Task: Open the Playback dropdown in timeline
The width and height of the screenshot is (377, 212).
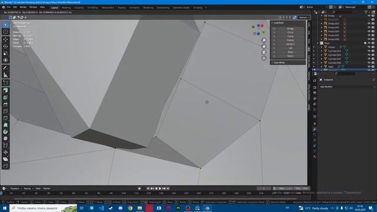Action: (16, 188)
